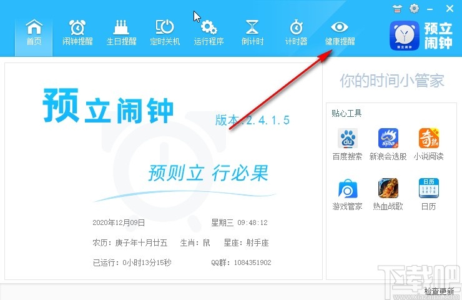462x300 pixels.
Task: Click QQ群:1084351902 text
Action: (241, 262)
